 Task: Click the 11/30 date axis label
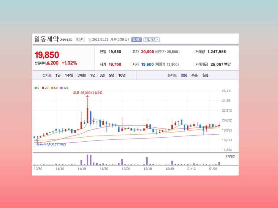pos(104,169)
